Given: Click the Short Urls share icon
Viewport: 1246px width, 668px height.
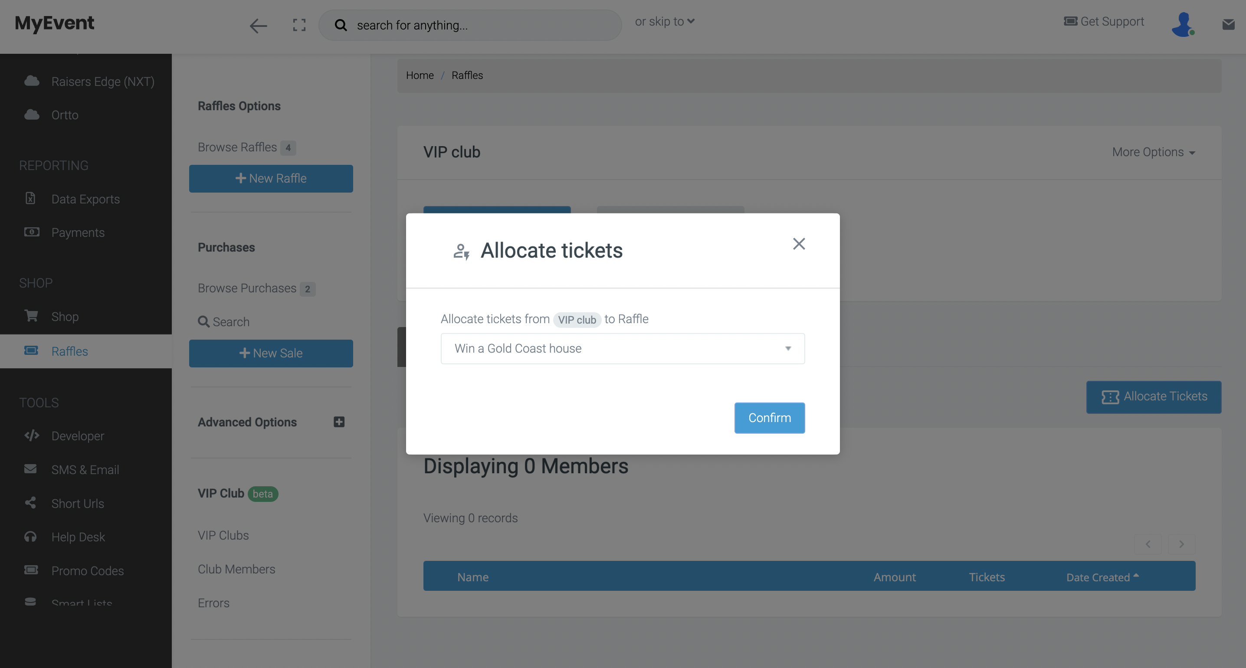Looking at the screenshot, I should pos(30,503).
